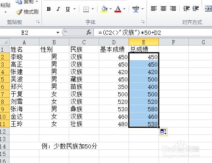Select row 12 header
Image resolution: width=212 pixels, height=163 pixels.
tap(5, 131)
